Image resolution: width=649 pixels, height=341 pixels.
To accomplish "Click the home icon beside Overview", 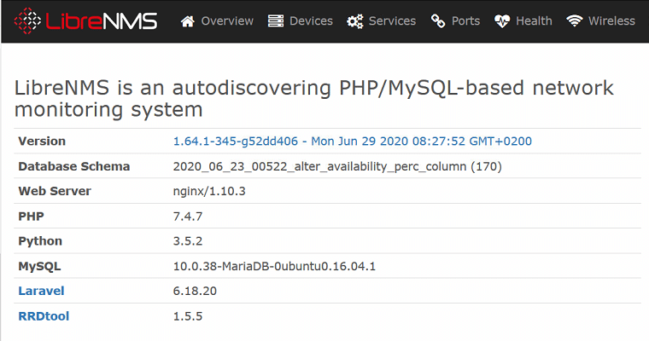I will pos(188,21).
